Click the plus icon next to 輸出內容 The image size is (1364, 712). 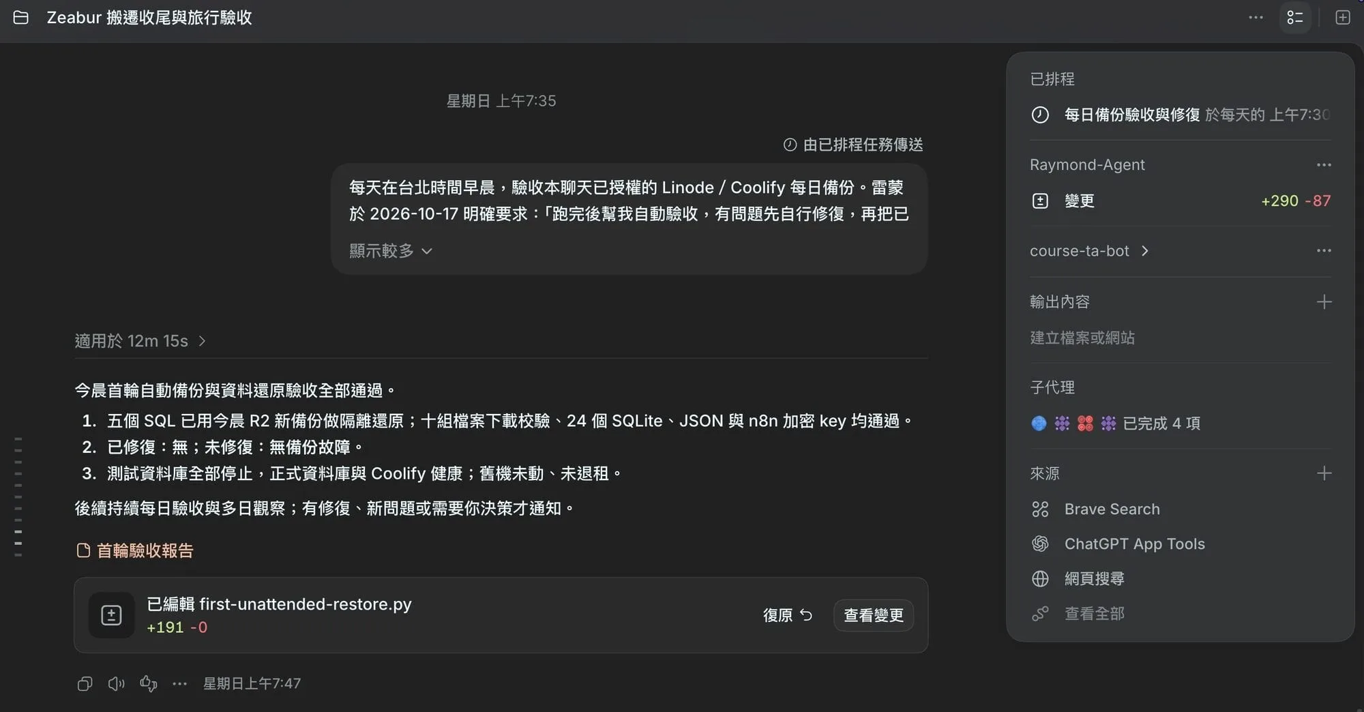(x=1324, y=301)
